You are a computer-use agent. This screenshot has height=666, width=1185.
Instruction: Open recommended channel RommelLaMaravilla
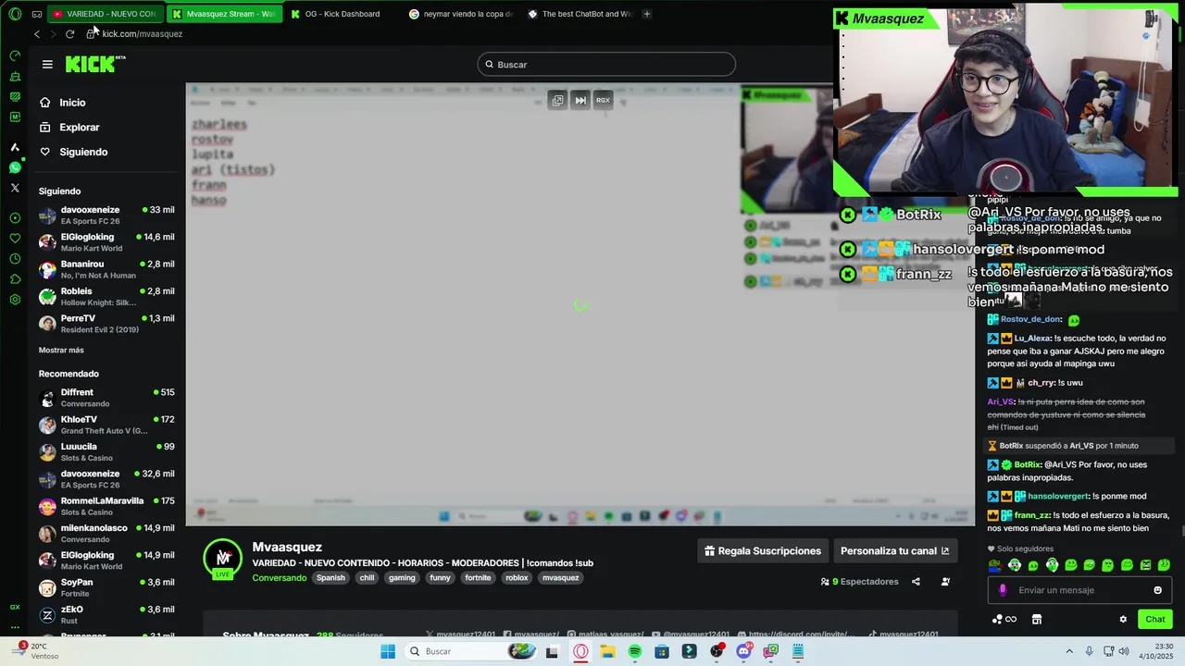pyautogui.click(x=106, y=506)
